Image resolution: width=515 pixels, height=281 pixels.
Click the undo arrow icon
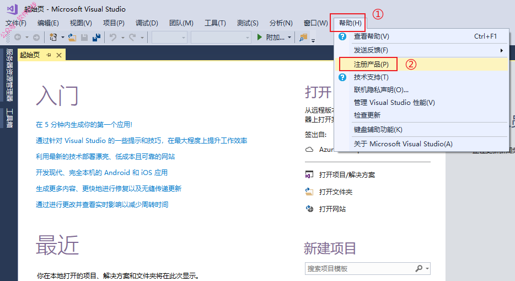pyautogui.click(x=113, y=38)
